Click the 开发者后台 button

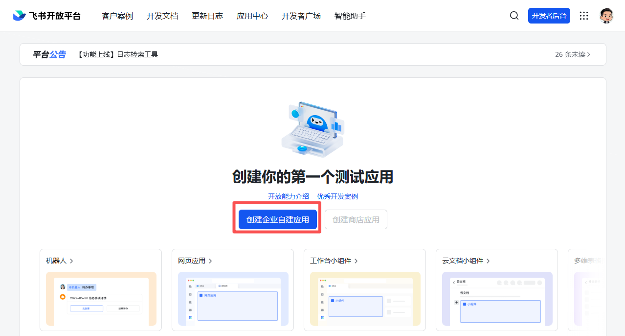549,15
